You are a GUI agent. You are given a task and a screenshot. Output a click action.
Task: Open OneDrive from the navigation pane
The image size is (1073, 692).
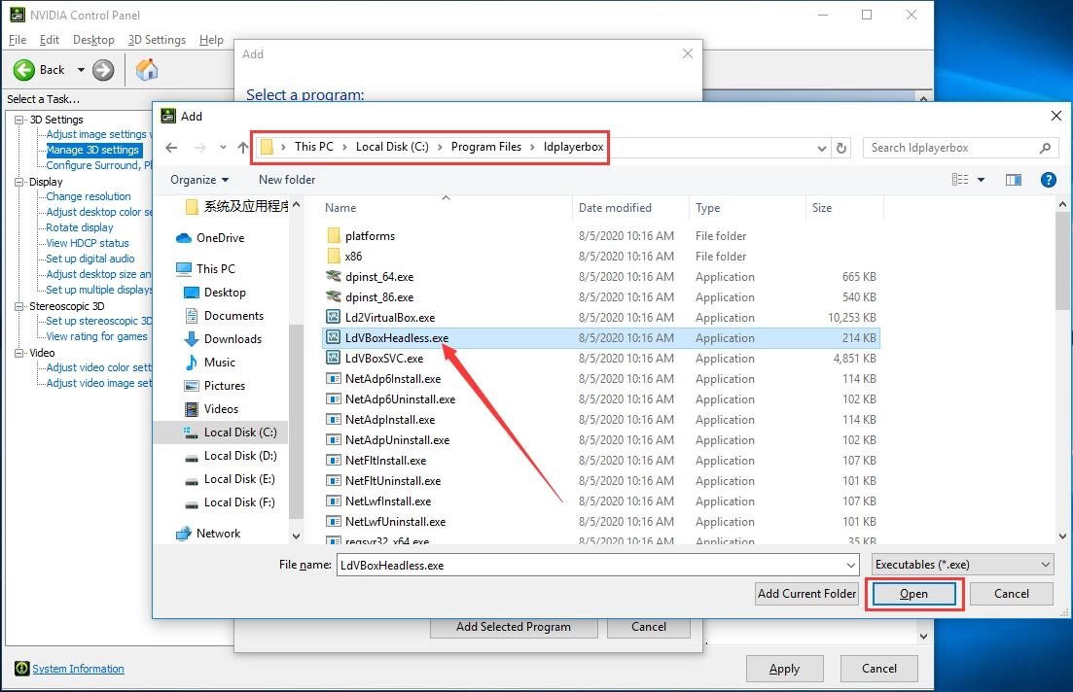(223, 237)
